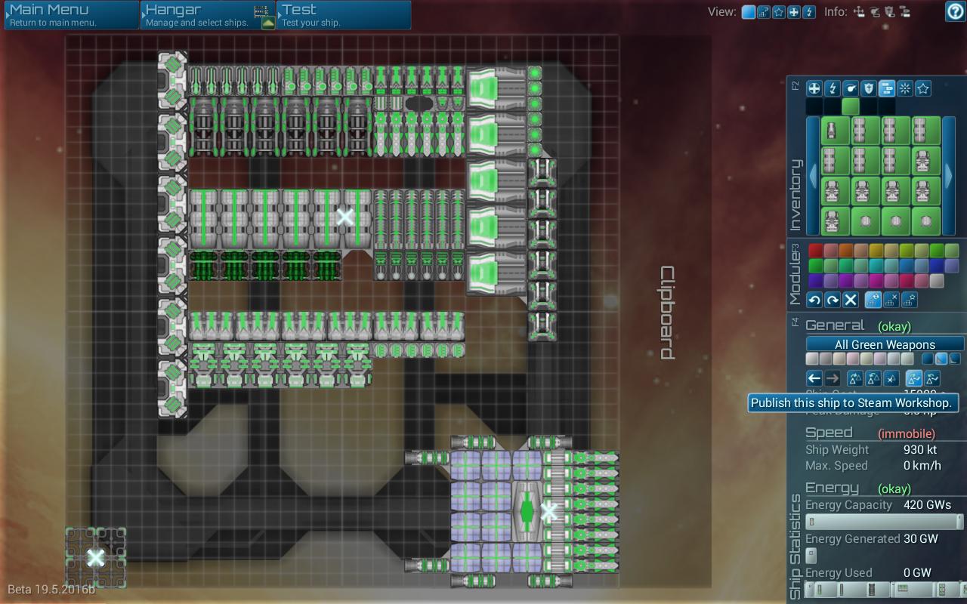Click the undo arrow in Module panel

(x=814, y=300)
